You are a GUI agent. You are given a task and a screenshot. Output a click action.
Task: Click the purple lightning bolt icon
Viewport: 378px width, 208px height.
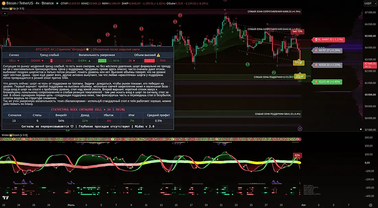[300, 129]
